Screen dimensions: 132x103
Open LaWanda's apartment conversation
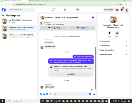coord(18,36)
